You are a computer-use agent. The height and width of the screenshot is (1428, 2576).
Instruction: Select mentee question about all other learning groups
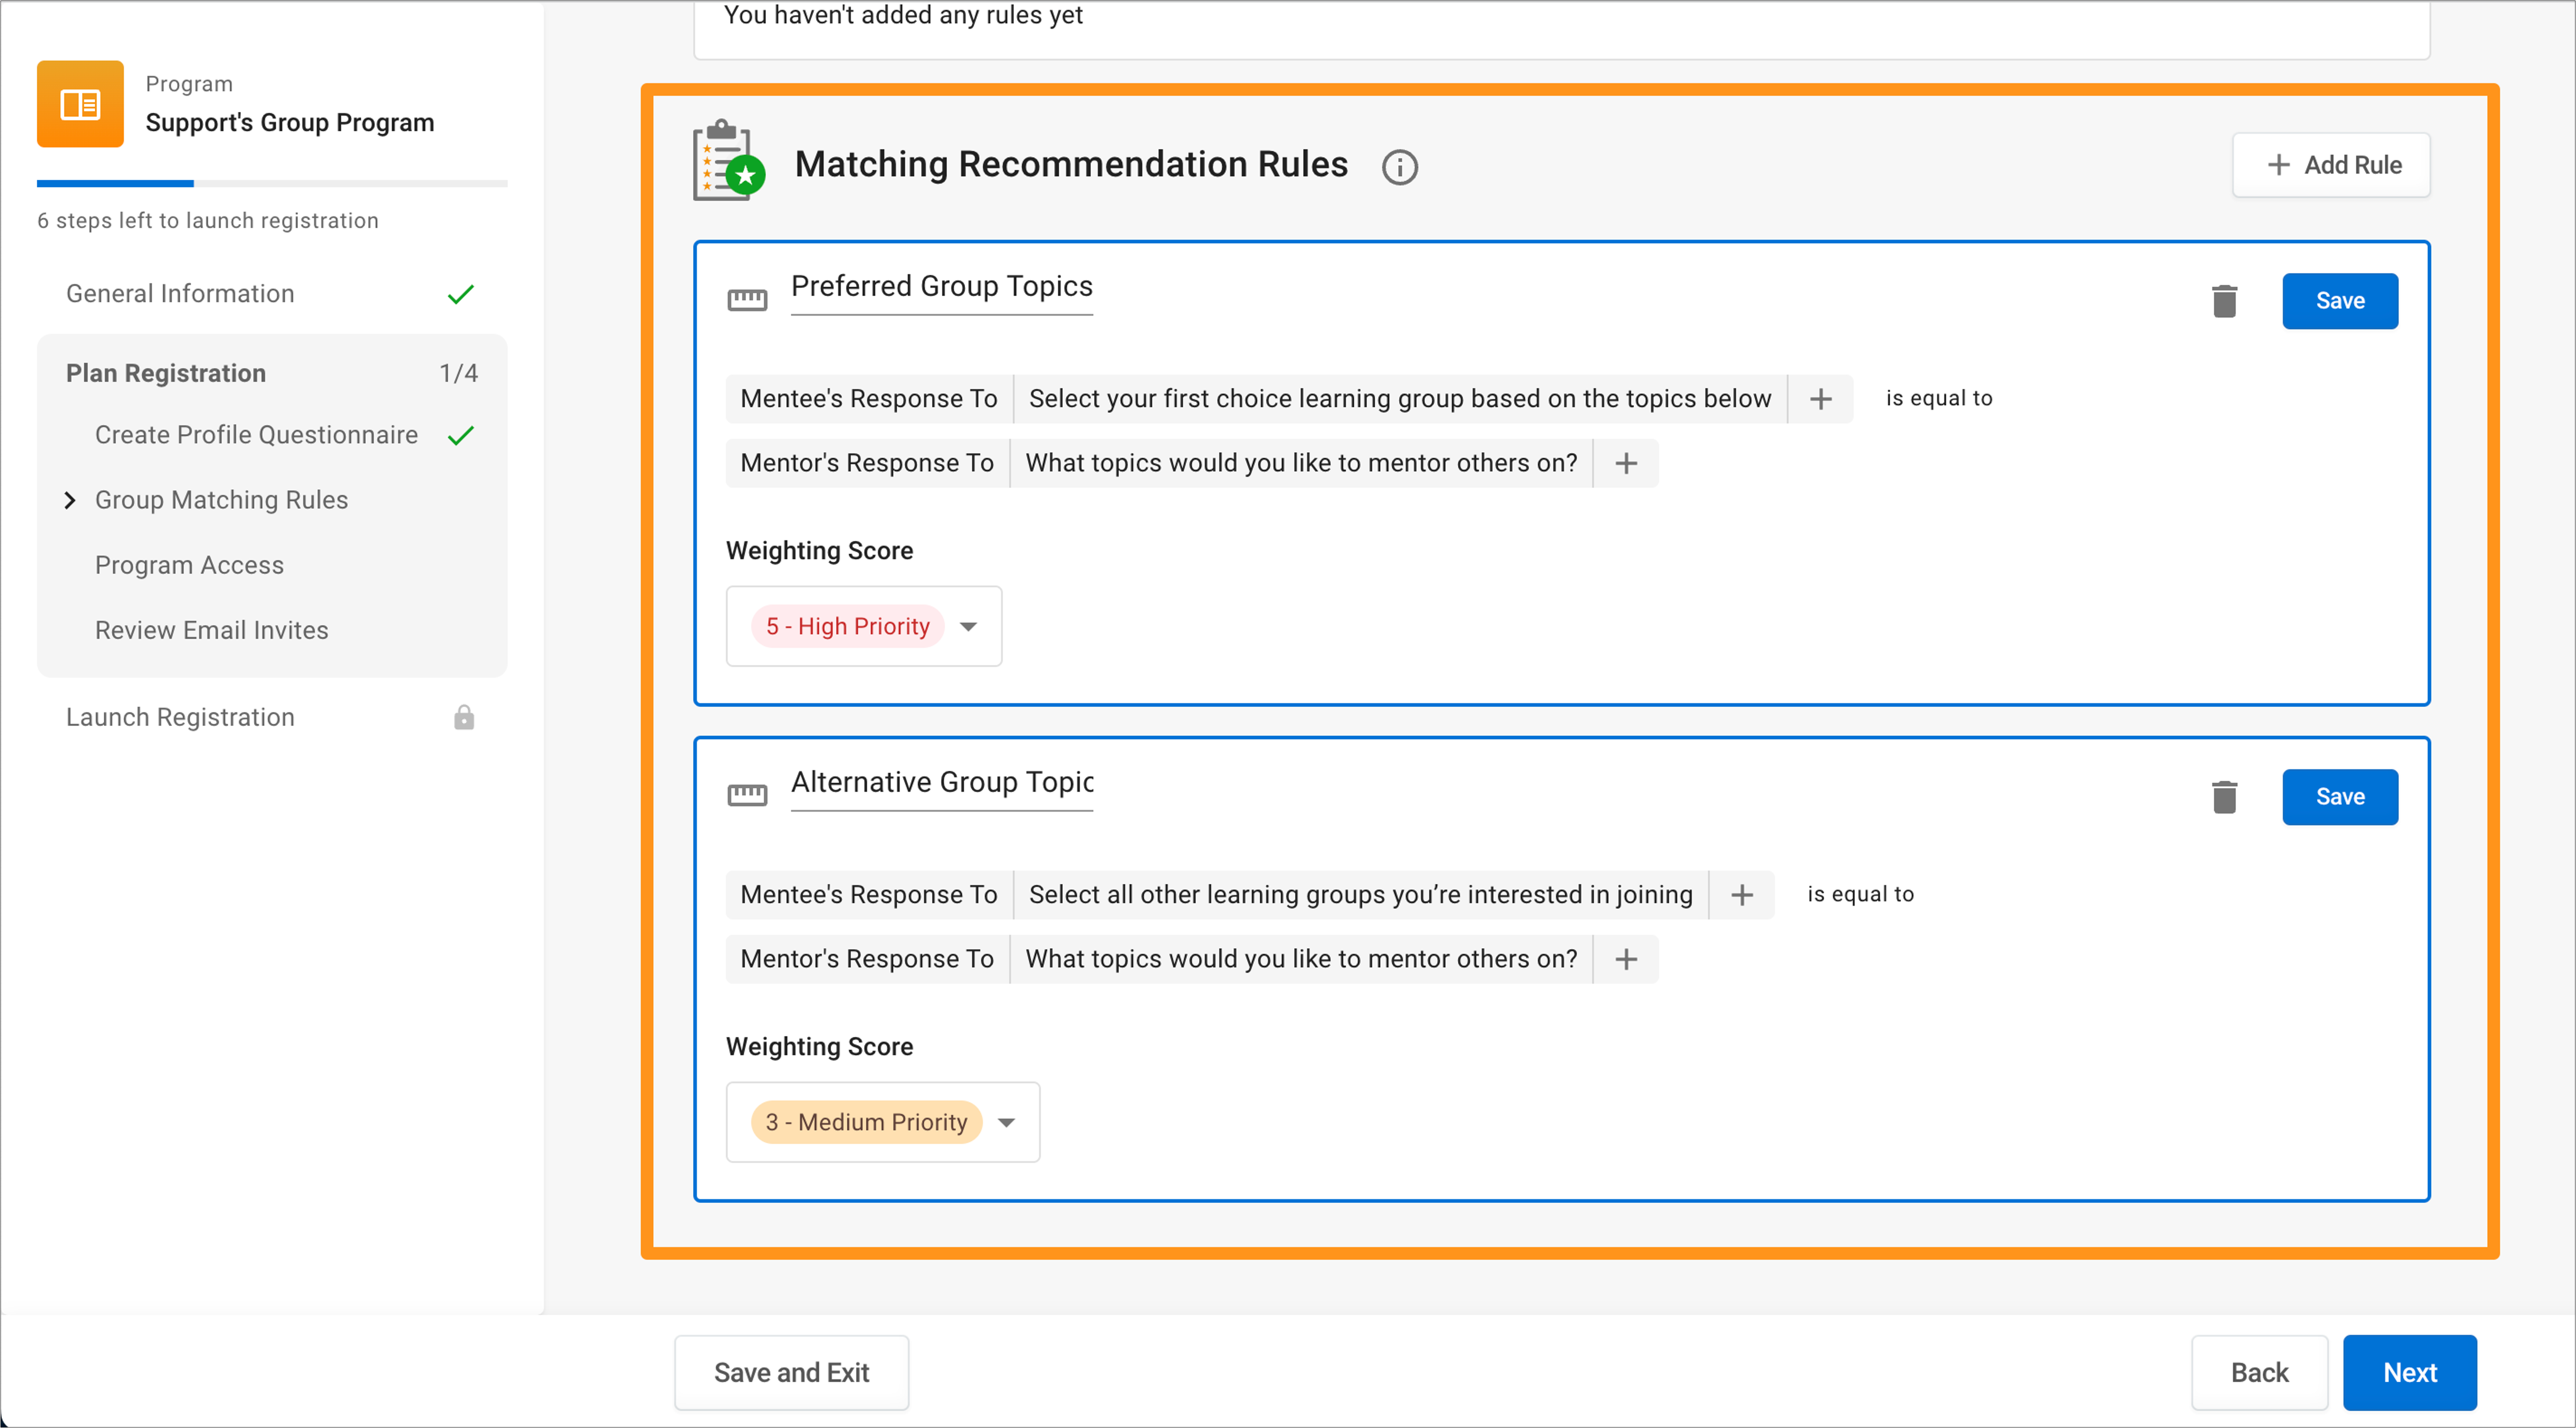(x=1361, y=895)
